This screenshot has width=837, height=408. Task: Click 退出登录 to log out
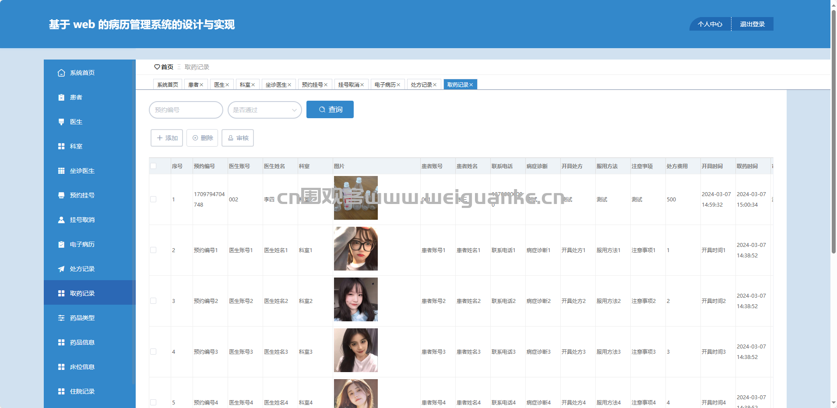753,24
